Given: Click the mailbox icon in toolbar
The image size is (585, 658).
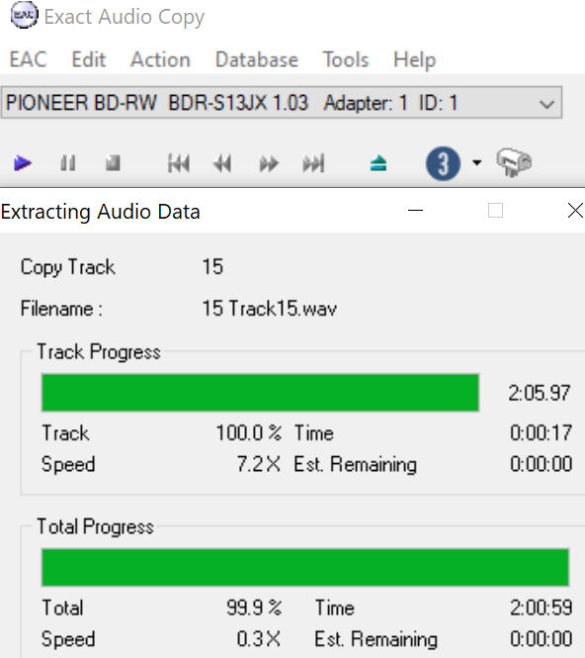Looking at the screenshot, I should (x=514, y=162).
